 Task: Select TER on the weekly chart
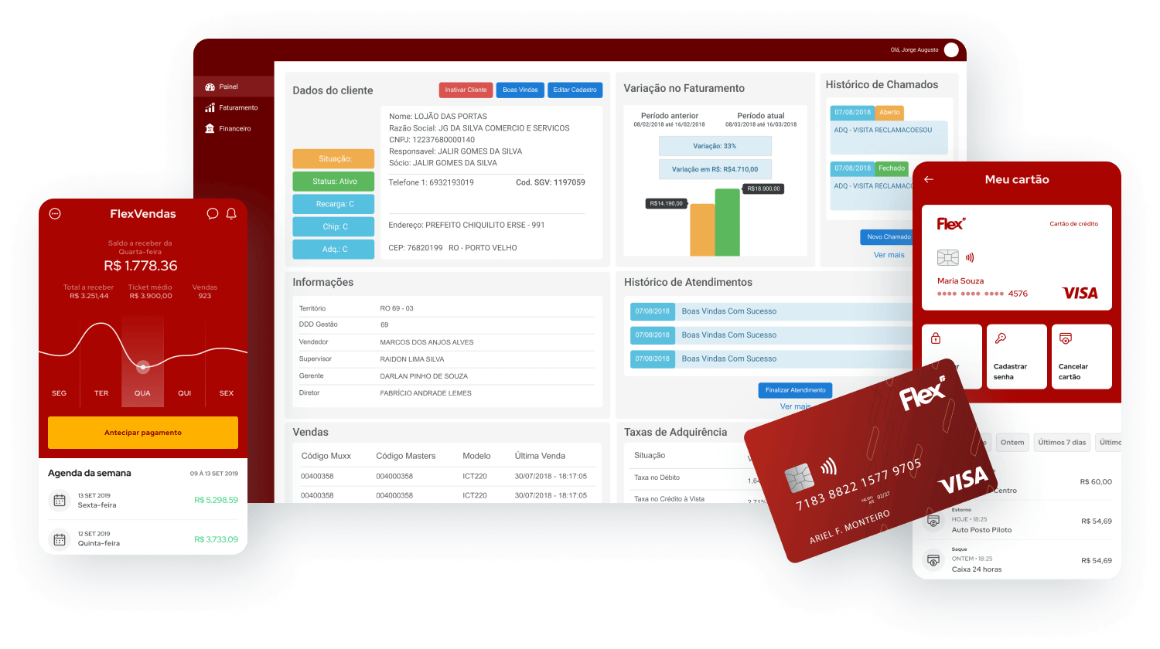(x=101, y=393)
